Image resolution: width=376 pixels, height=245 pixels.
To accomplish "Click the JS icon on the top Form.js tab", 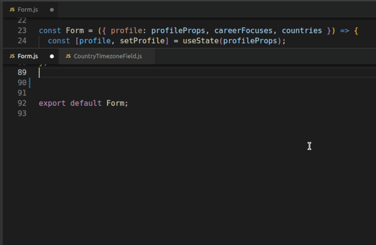I will [x=12, y=9].
